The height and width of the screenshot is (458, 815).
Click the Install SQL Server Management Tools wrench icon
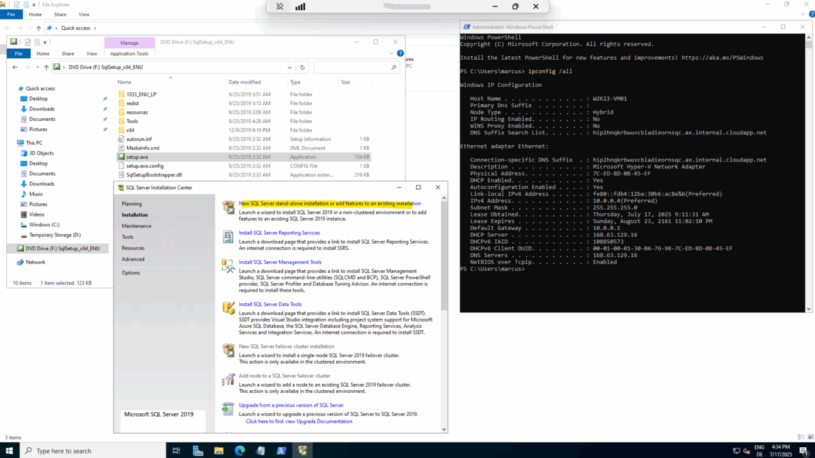(x=228, y=266)
